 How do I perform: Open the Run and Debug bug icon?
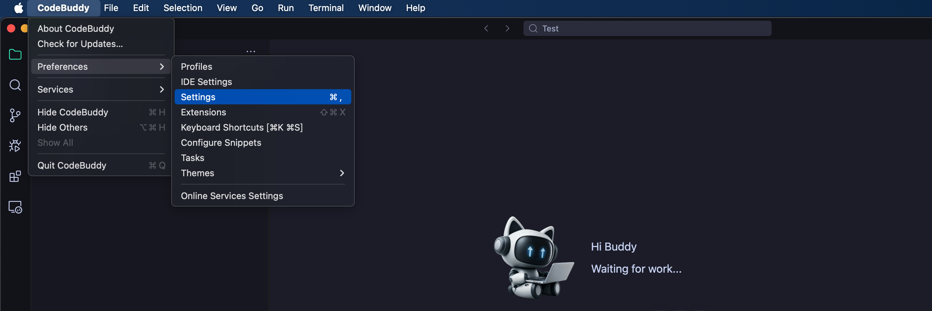pyautogui.click(x=15, y=146)
